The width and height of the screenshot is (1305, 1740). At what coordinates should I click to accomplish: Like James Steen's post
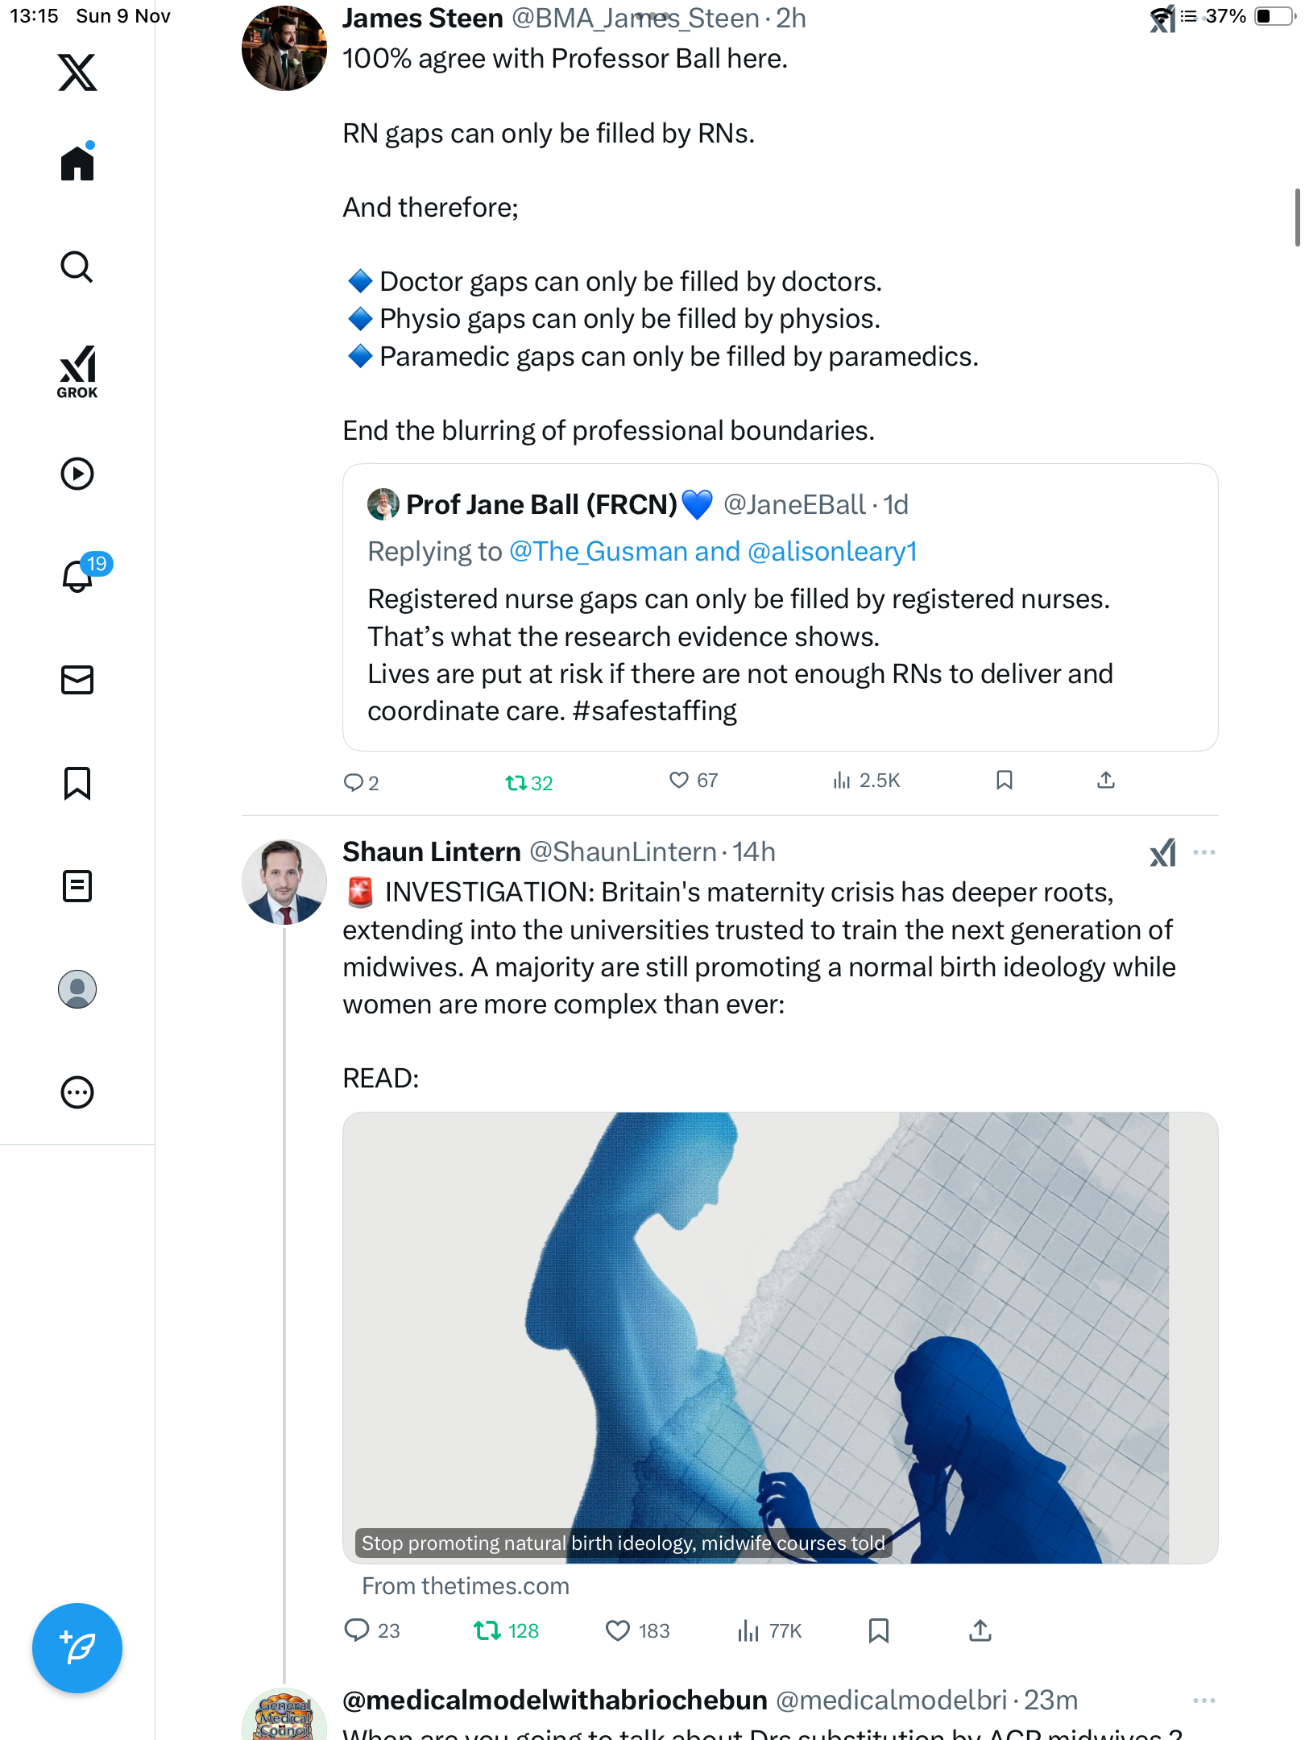coord(679,780)
